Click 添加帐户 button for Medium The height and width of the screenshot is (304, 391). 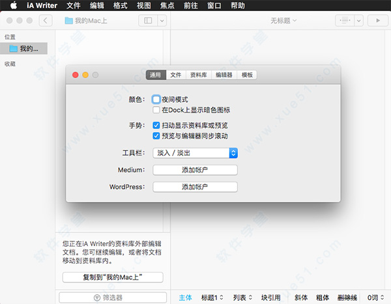coord(195,170)
